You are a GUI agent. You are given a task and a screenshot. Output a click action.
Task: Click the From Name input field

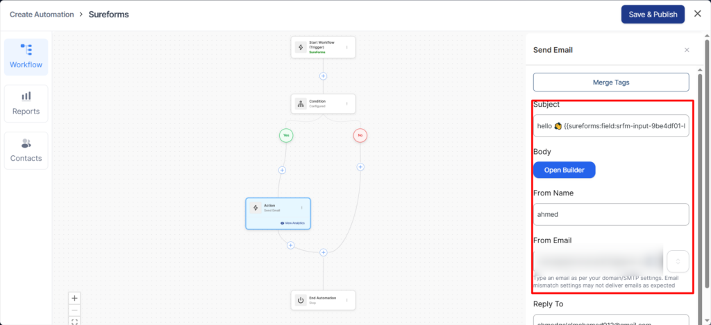pos(610,214)
